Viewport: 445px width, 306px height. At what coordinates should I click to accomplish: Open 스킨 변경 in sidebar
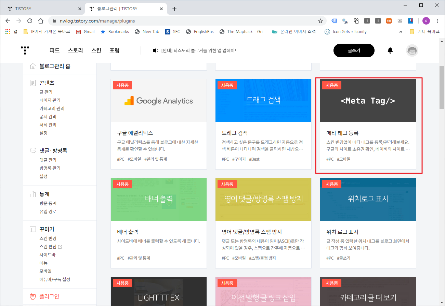click(x=48, y=238)
